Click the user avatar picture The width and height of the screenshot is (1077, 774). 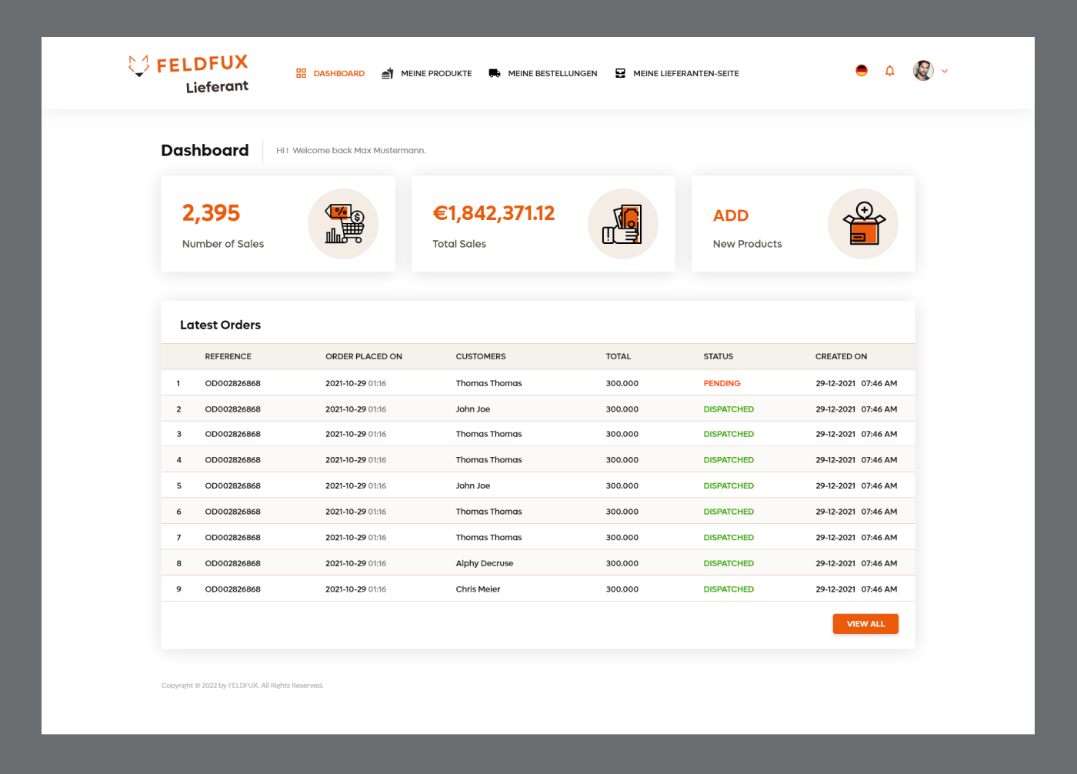[x=923, y=71]
